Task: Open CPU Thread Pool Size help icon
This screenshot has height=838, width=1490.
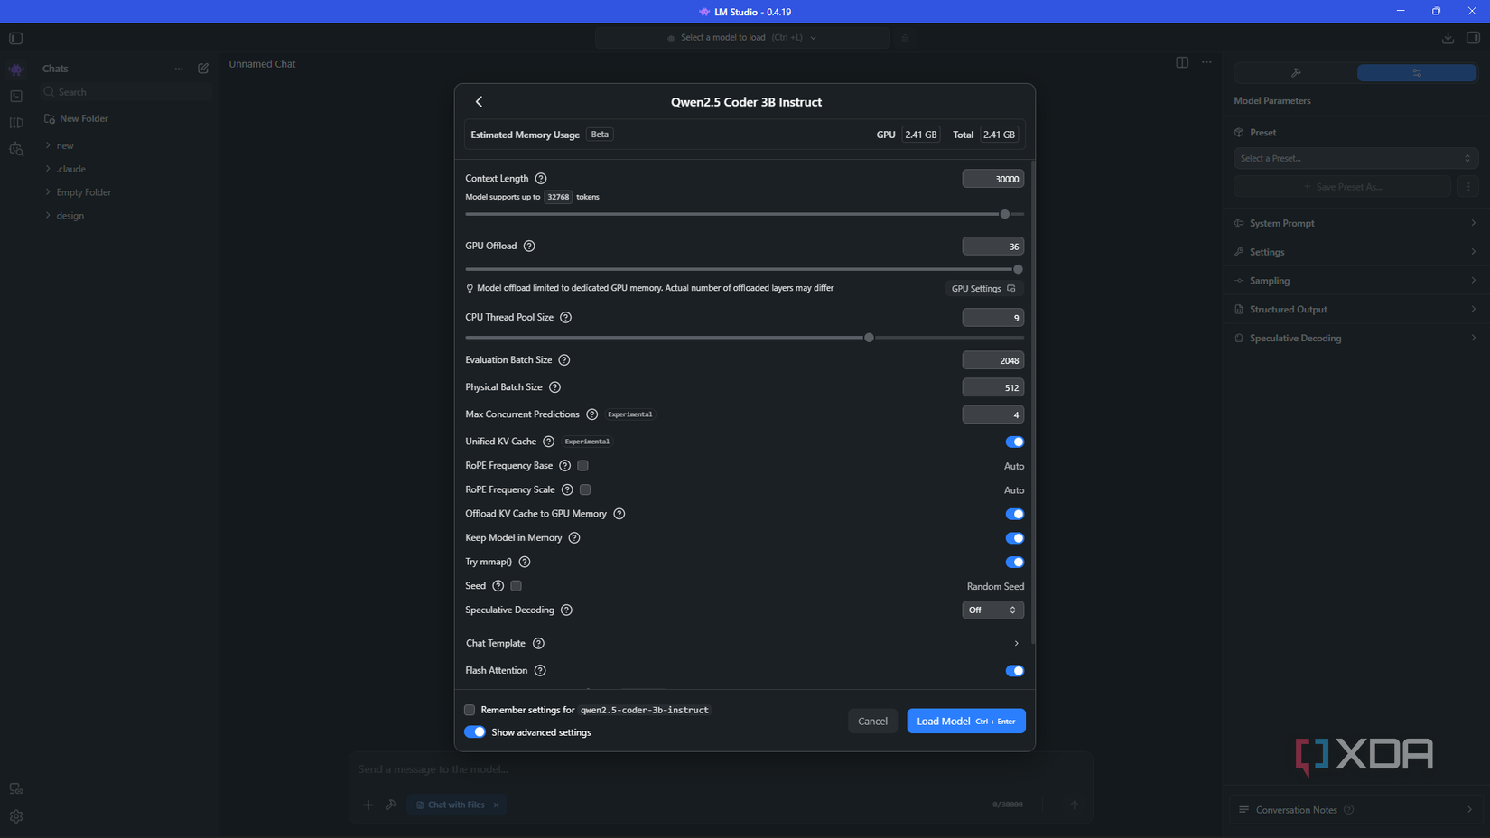Action: [565, 318]
